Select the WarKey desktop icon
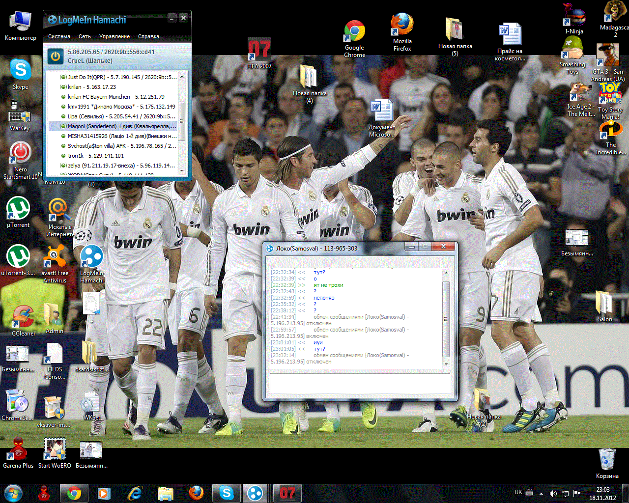 [20, 115]
